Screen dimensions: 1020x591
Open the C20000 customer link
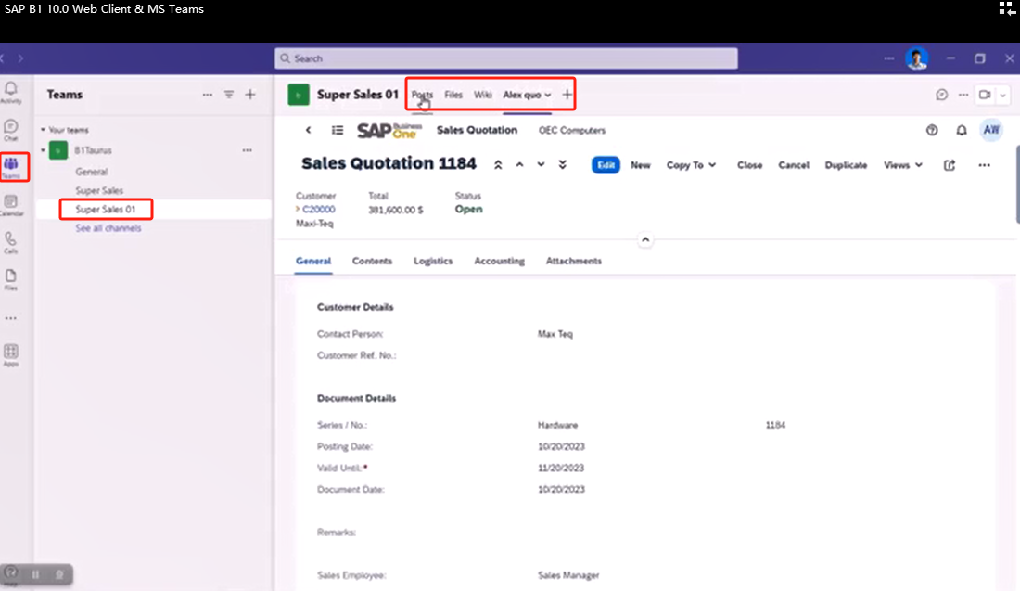[x=319, y=209]
